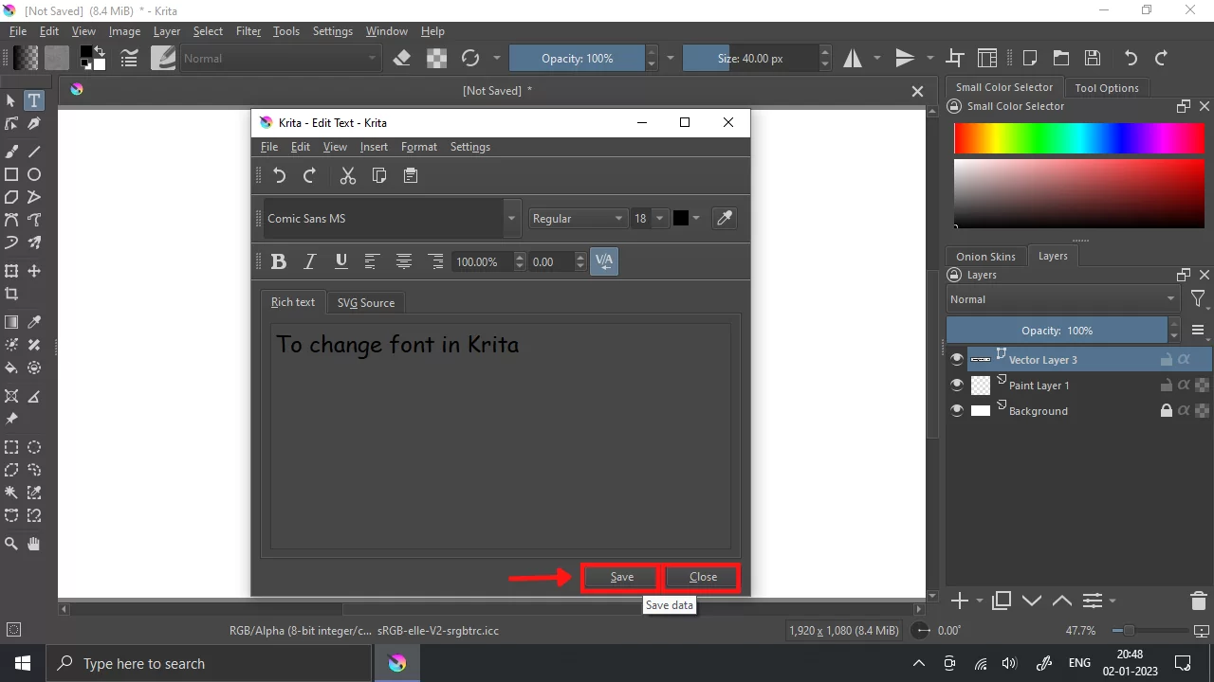Image resolution: width=1214 pixels, height=682 pixels.
Task: Toggle the Background layer lock
Action: click(1167, 410)
